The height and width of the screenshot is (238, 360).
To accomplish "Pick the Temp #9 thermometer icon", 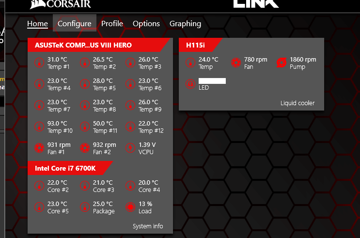I will click(130, 105).
